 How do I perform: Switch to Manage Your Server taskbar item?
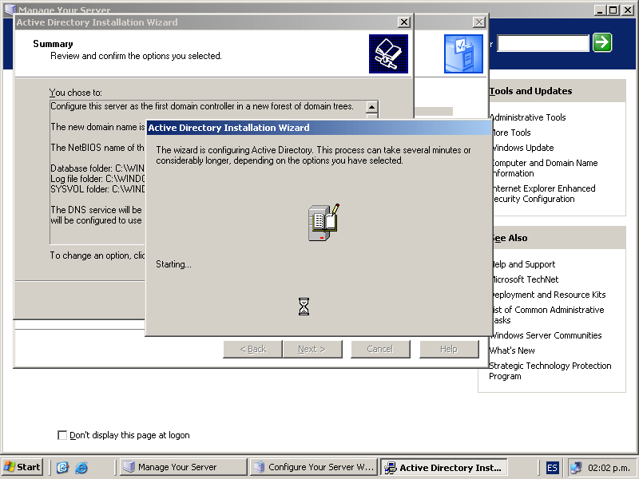point(183,468)
